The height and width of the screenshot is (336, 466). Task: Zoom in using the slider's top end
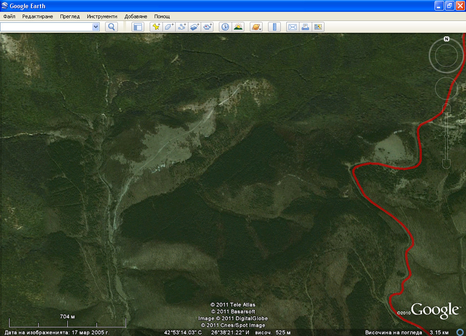point(446,108)
